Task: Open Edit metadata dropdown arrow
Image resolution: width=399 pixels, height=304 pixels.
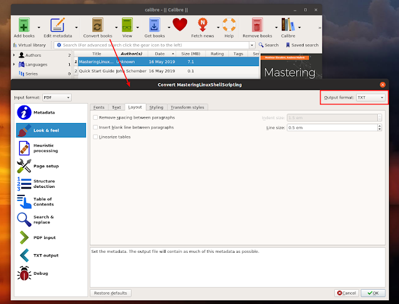Action: click(76, 27)
